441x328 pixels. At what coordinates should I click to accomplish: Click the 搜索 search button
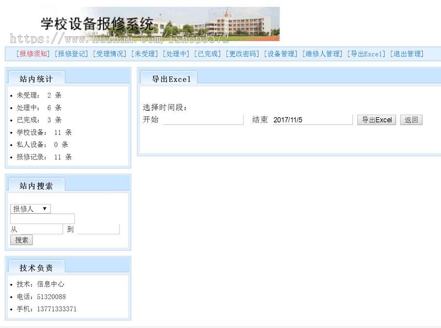click(x=21, y=240)
